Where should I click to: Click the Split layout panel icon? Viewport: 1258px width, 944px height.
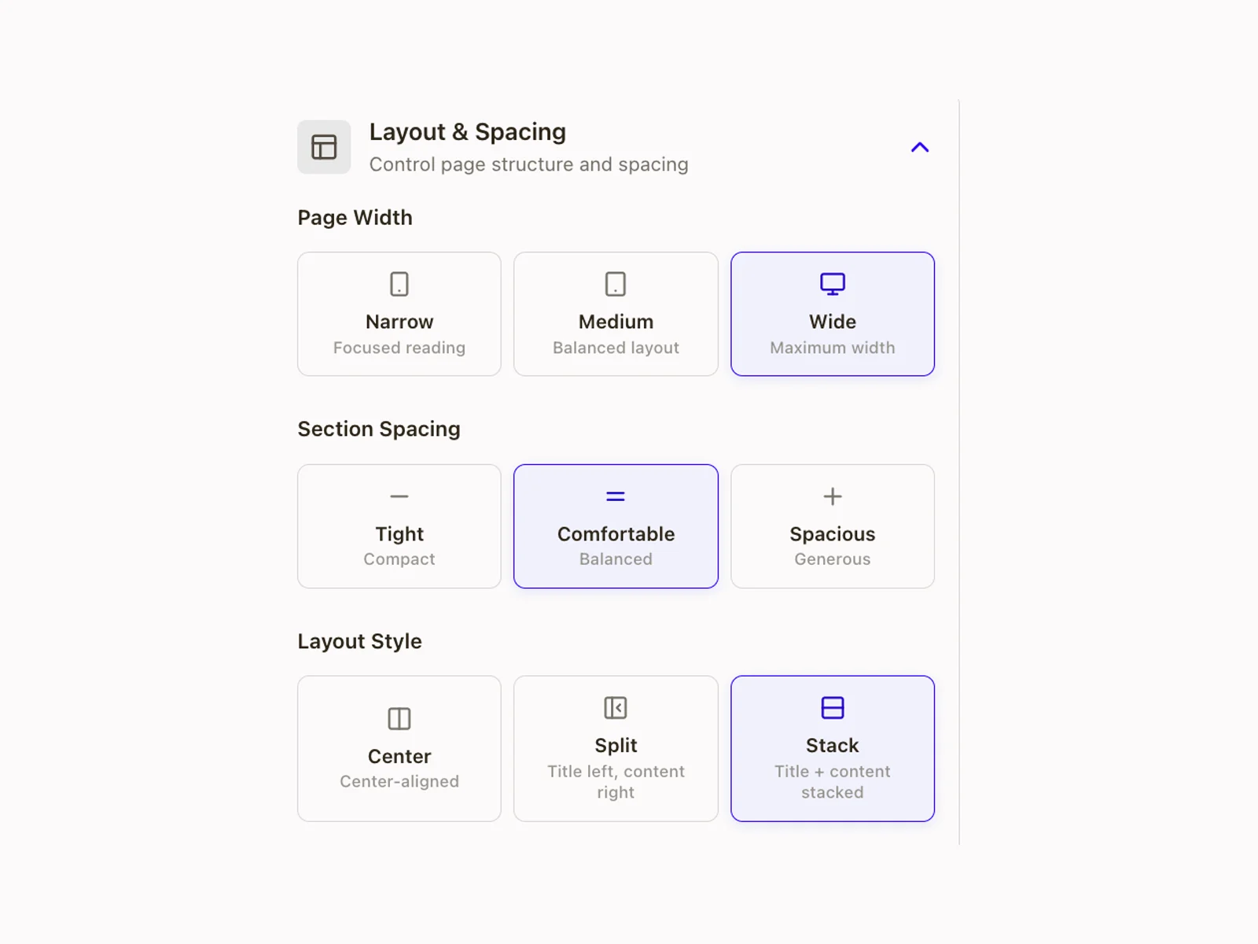616,708
